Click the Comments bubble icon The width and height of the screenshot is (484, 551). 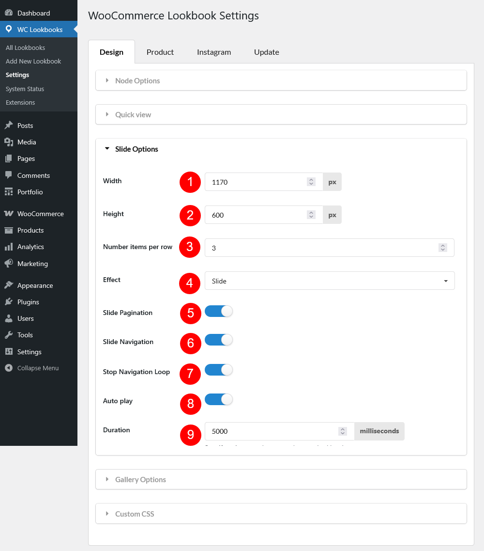(x=9, y=175)
